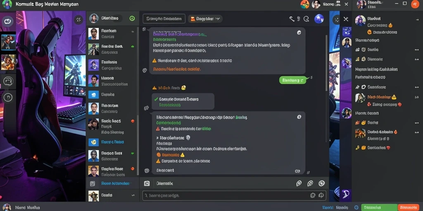The height and width of the screenshot is (211, 423).
Task: Click the chain-link icon atop the left rail
Action: tap(7, 21)
